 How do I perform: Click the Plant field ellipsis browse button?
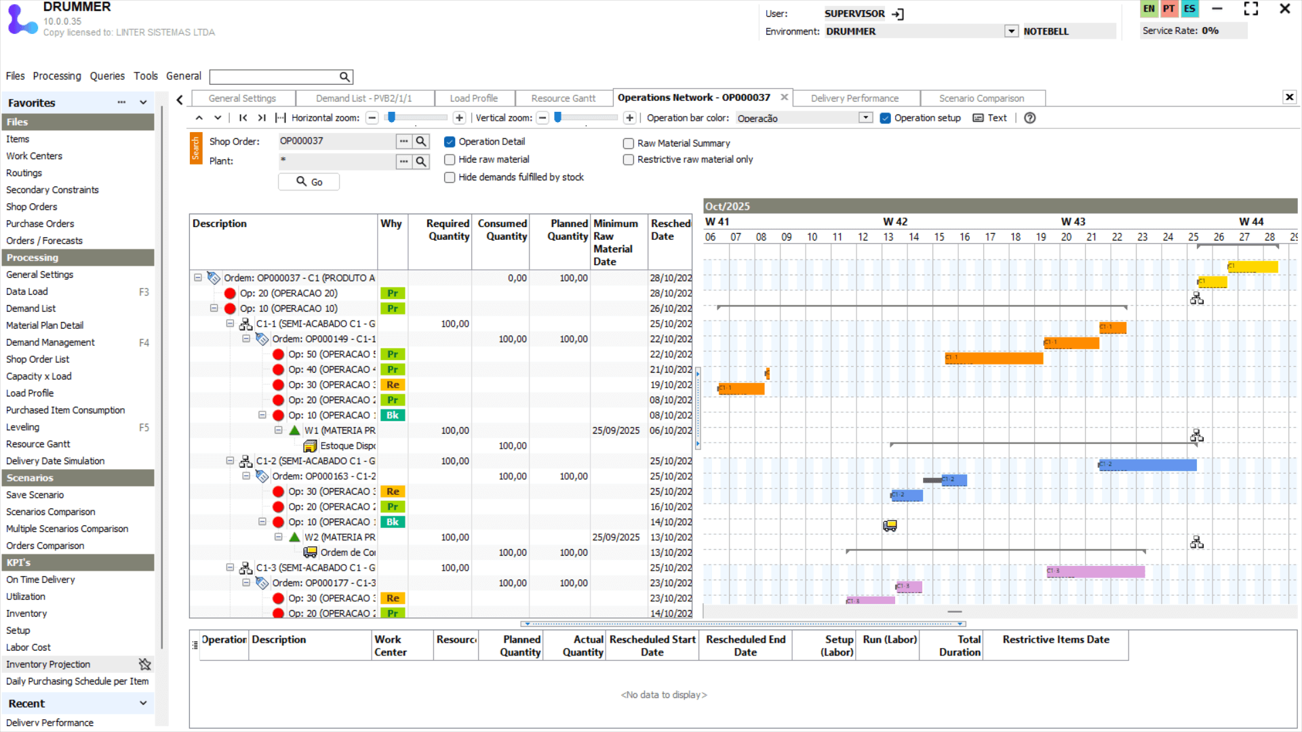pos(403,161)
